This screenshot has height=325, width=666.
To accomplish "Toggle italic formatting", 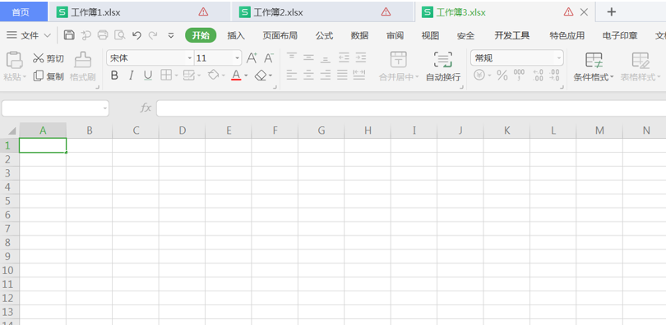I will click(132, 76).
